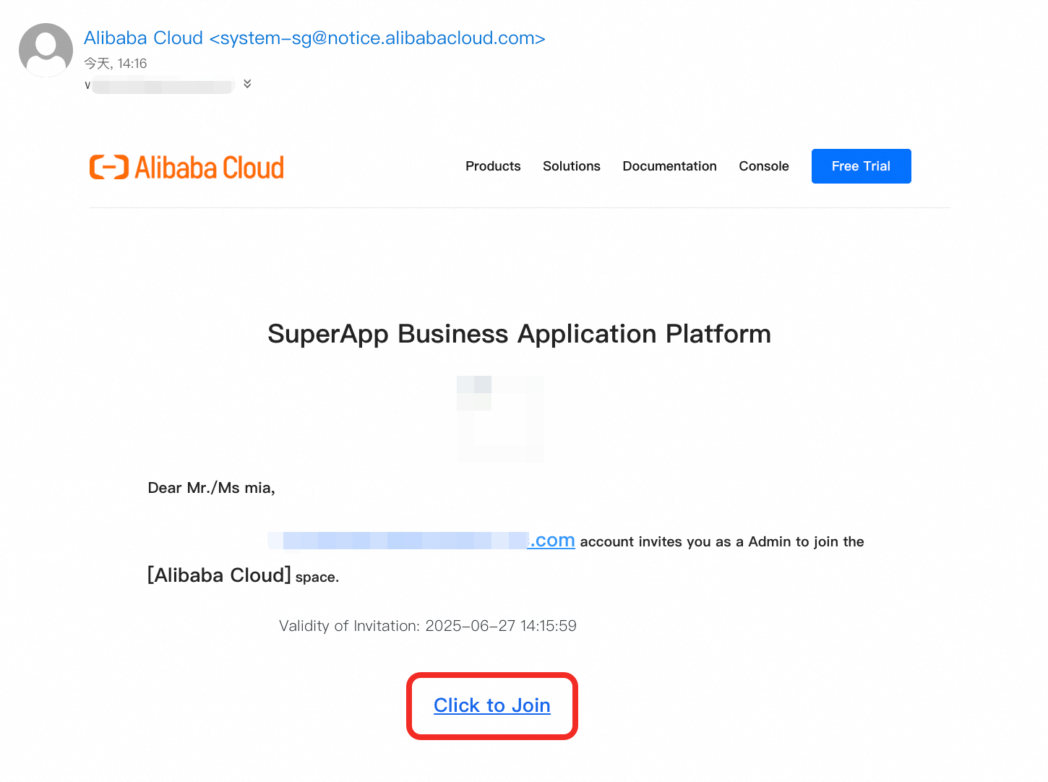Click the sender avatar icon
The height and width of the screenshot is (782, 1048).
coord(46,50)
